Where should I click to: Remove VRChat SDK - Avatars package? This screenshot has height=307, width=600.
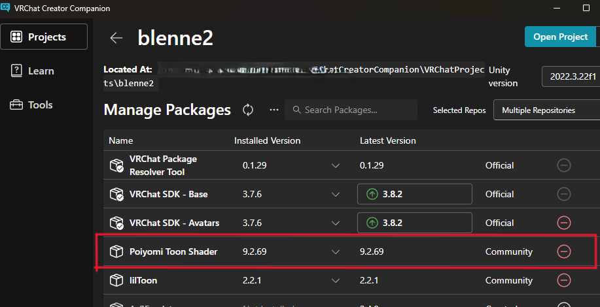click(x=563, y=223)
